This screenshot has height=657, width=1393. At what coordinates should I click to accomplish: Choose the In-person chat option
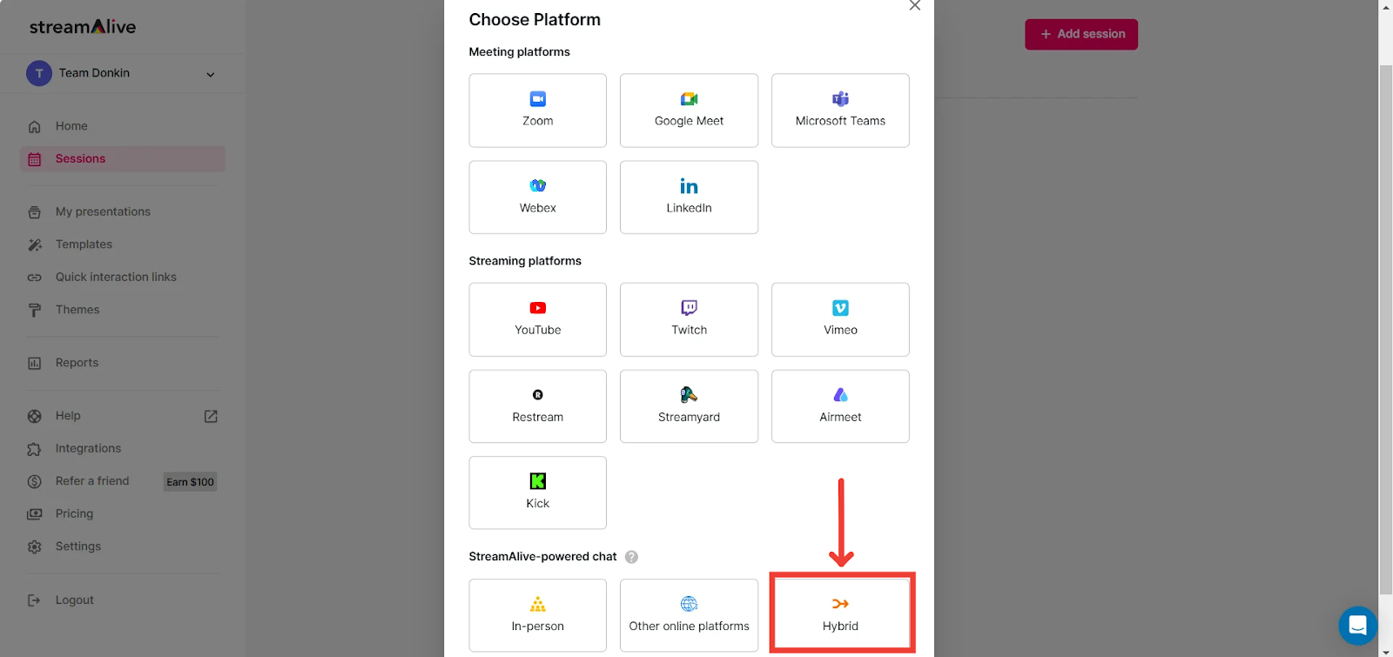[x=537, y=615]
